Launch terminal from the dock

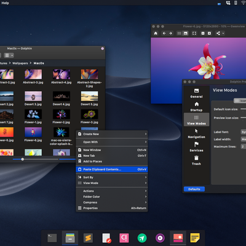[52, 238]
